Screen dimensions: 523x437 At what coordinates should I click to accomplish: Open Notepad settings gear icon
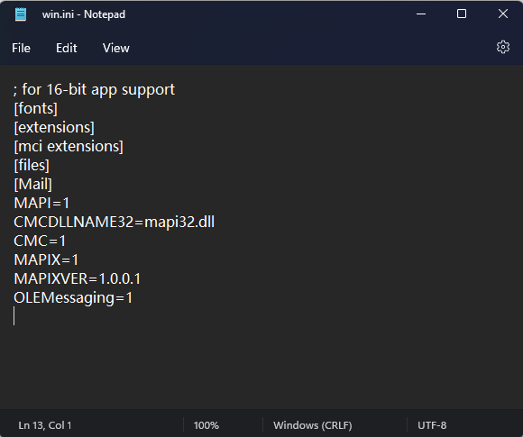pos(502,47)
